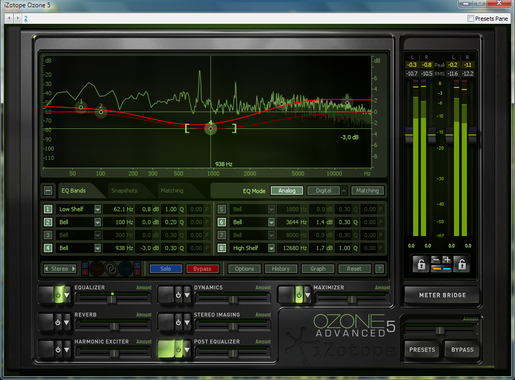Click the orange and blue bars meter button
Screen dimensions: 515x380
click(x=442, y=269)
